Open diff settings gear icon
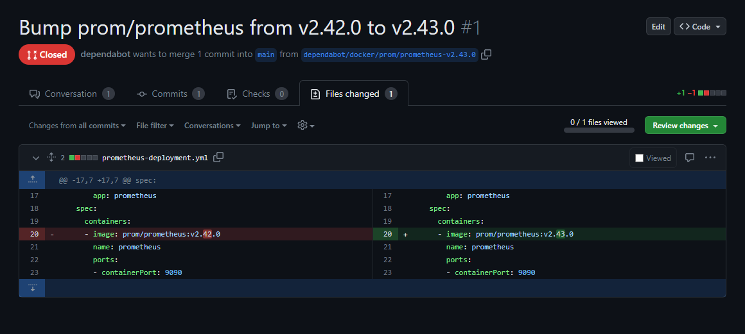The height and width of the screenshot is (334, 745). coord(306,125)
